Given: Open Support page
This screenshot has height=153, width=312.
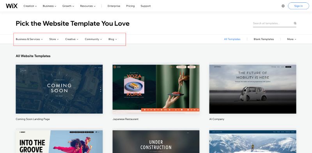Looking at the screenshot, I should point(145,6).
